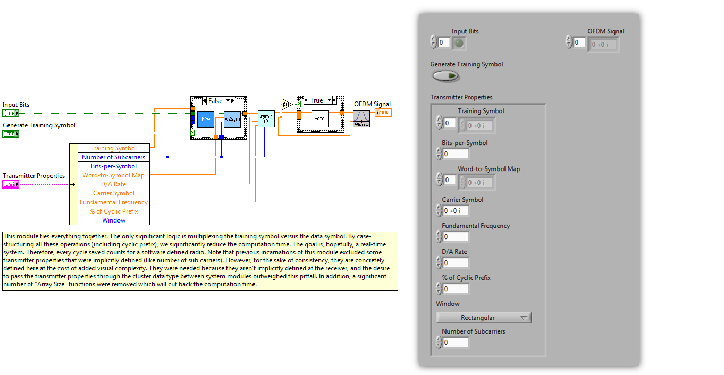Select the D/A Rate unbundle element
724x375 pixels.
pyautogui.click(x=113, y=184)
